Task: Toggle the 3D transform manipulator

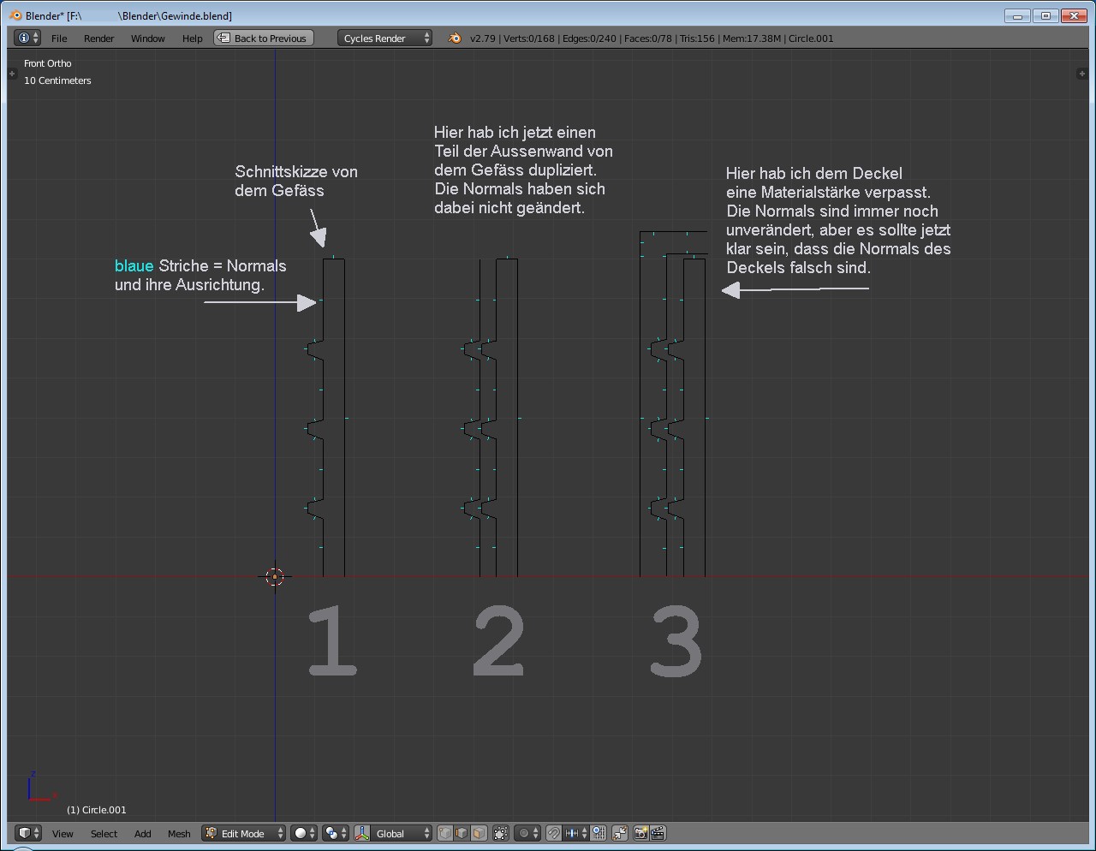Action: point(362,833)
